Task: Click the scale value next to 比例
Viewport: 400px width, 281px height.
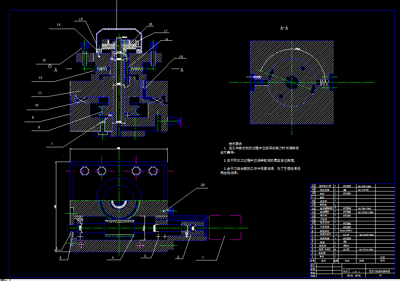Action: coord(356,272)
